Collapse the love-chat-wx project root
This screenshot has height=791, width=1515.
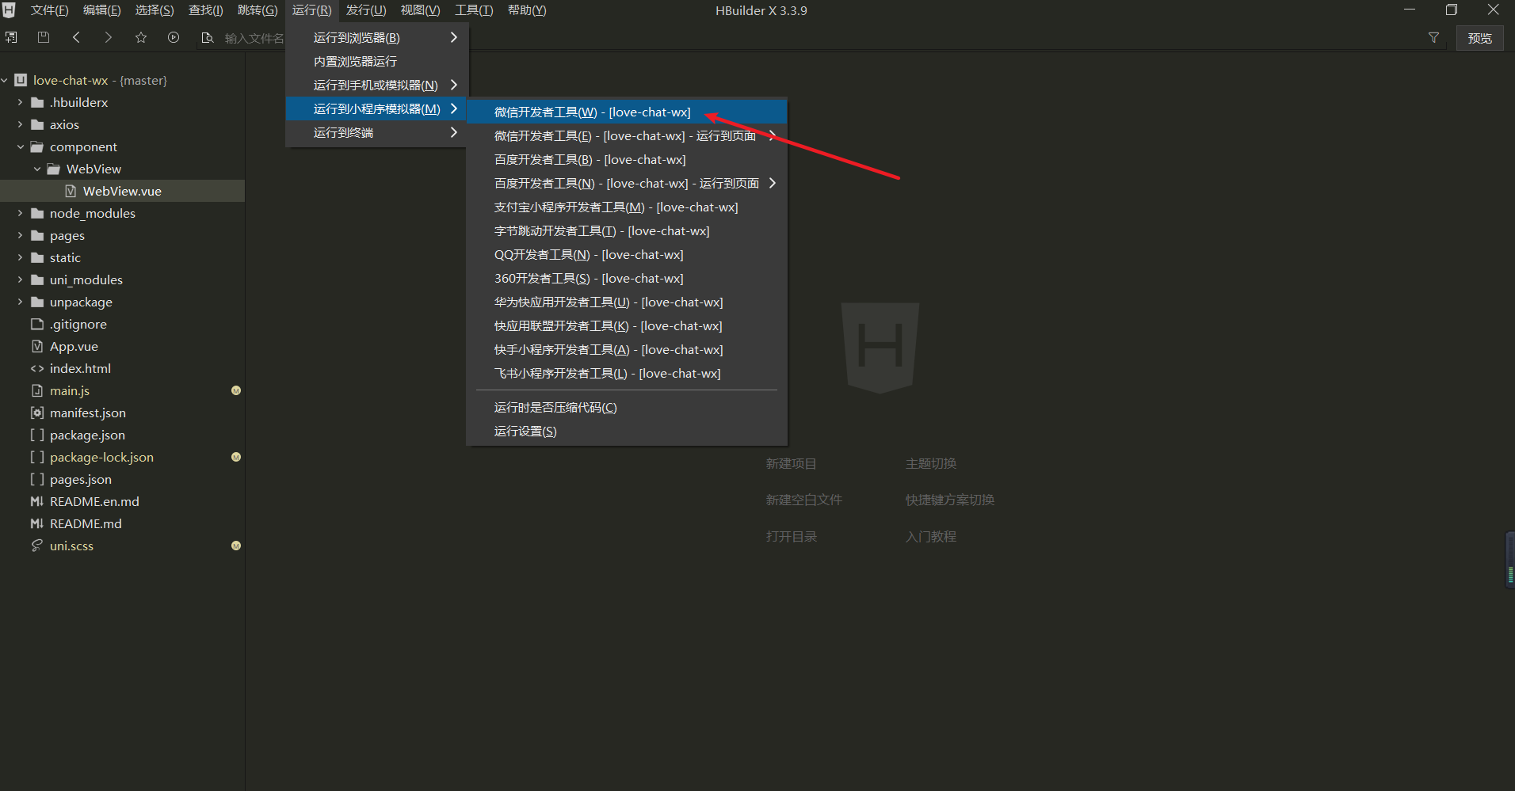[x=5, y=80]
